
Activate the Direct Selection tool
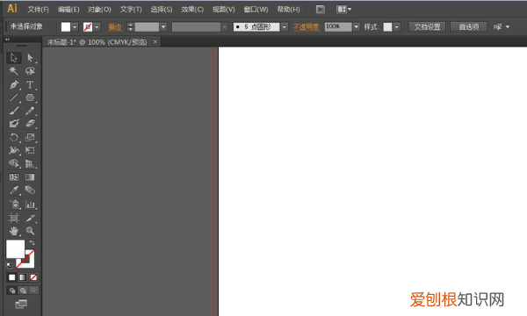pos(30,58)
